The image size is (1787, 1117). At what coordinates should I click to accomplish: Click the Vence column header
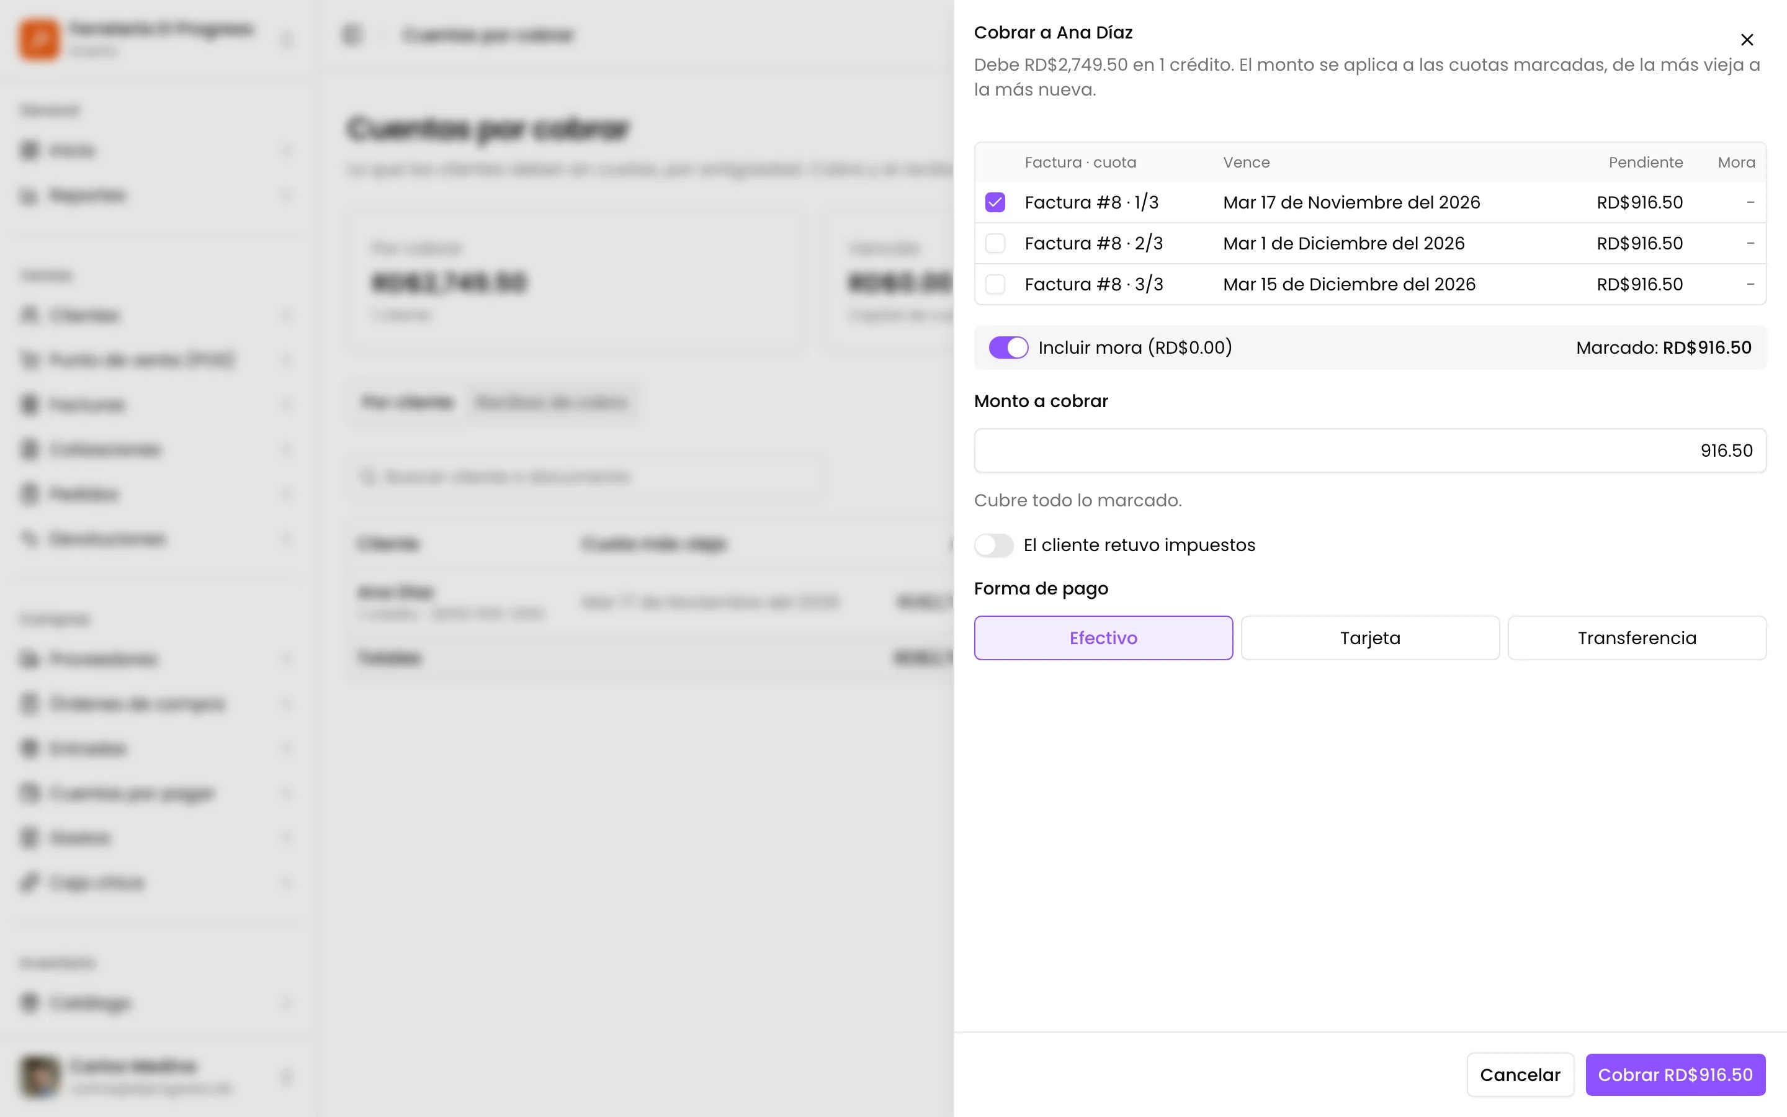(x=1247, y=163)
